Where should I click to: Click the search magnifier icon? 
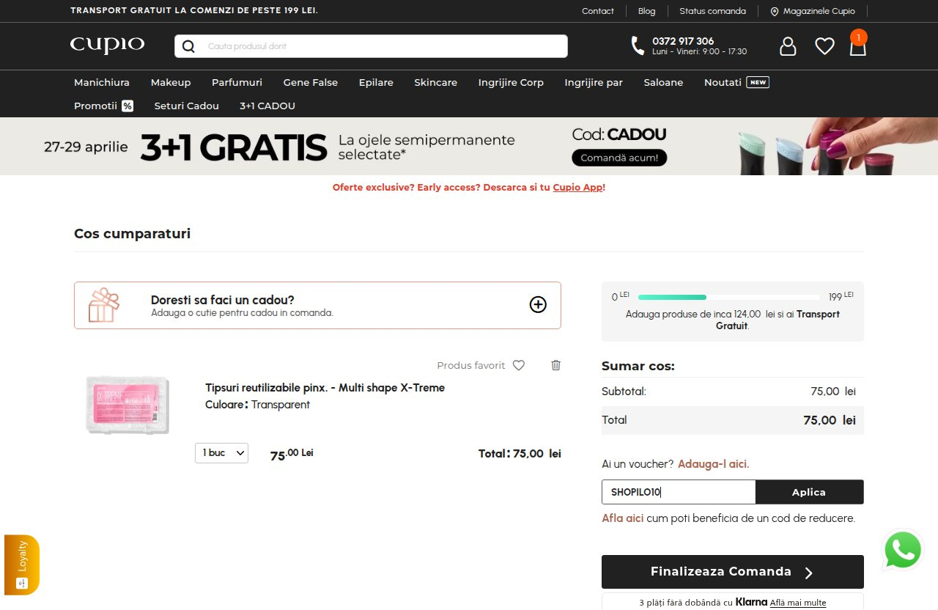tap(188, 46)
